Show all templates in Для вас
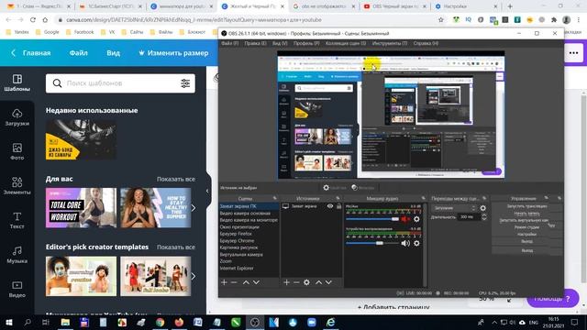 point(175,180)
